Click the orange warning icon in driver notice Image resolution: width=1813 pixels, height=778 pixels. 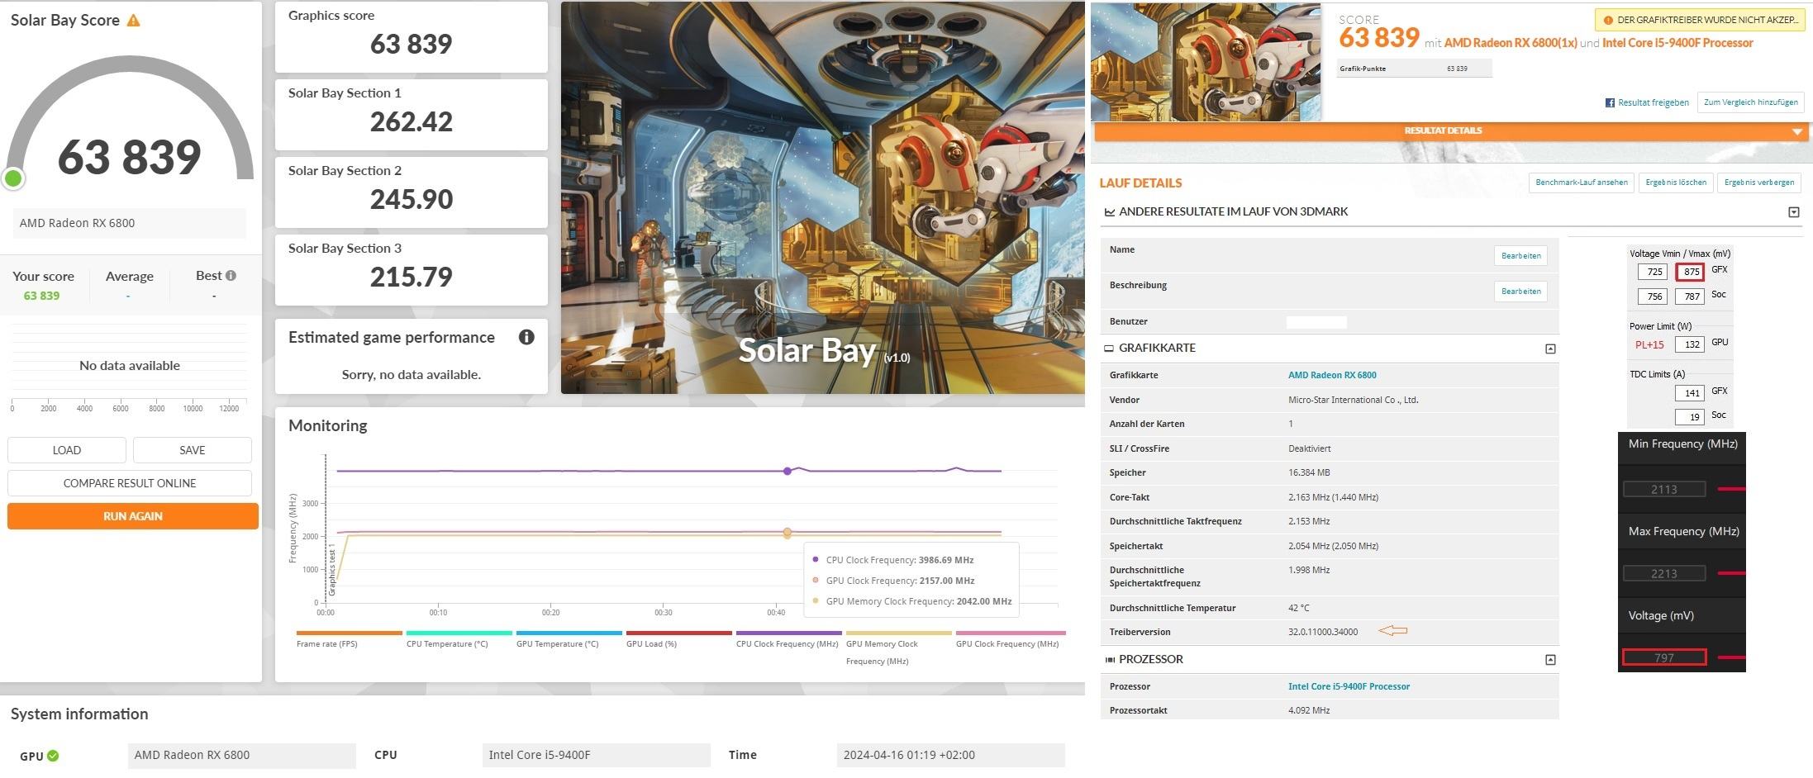coord(1607,20)
